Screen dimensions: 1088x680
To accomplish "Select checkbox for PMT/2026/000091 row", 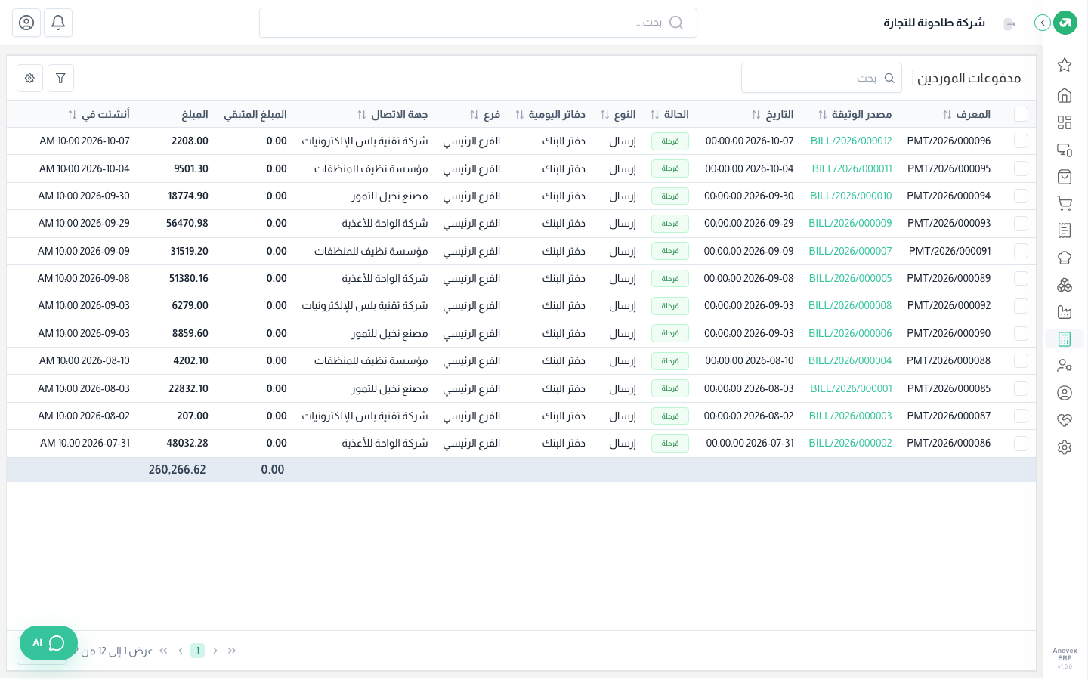I will tap(1021, 251).
